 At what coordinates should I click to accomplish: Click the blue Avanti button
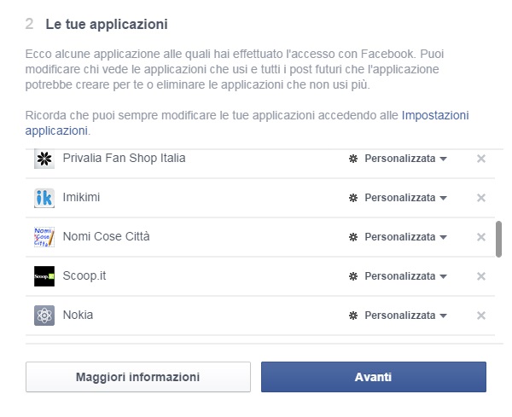pyautogui.click(x=374, y=377)
